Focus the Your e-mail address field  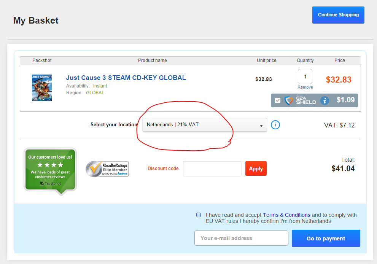pos(241,238)
